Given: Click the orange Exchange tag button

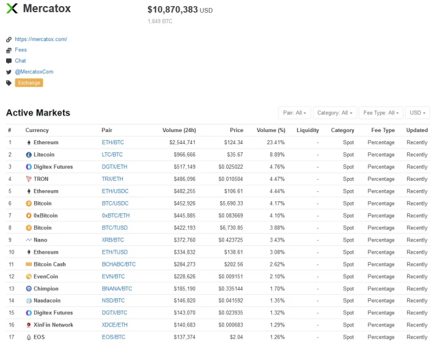Looking at the screenshot, I should click(29, 83).
